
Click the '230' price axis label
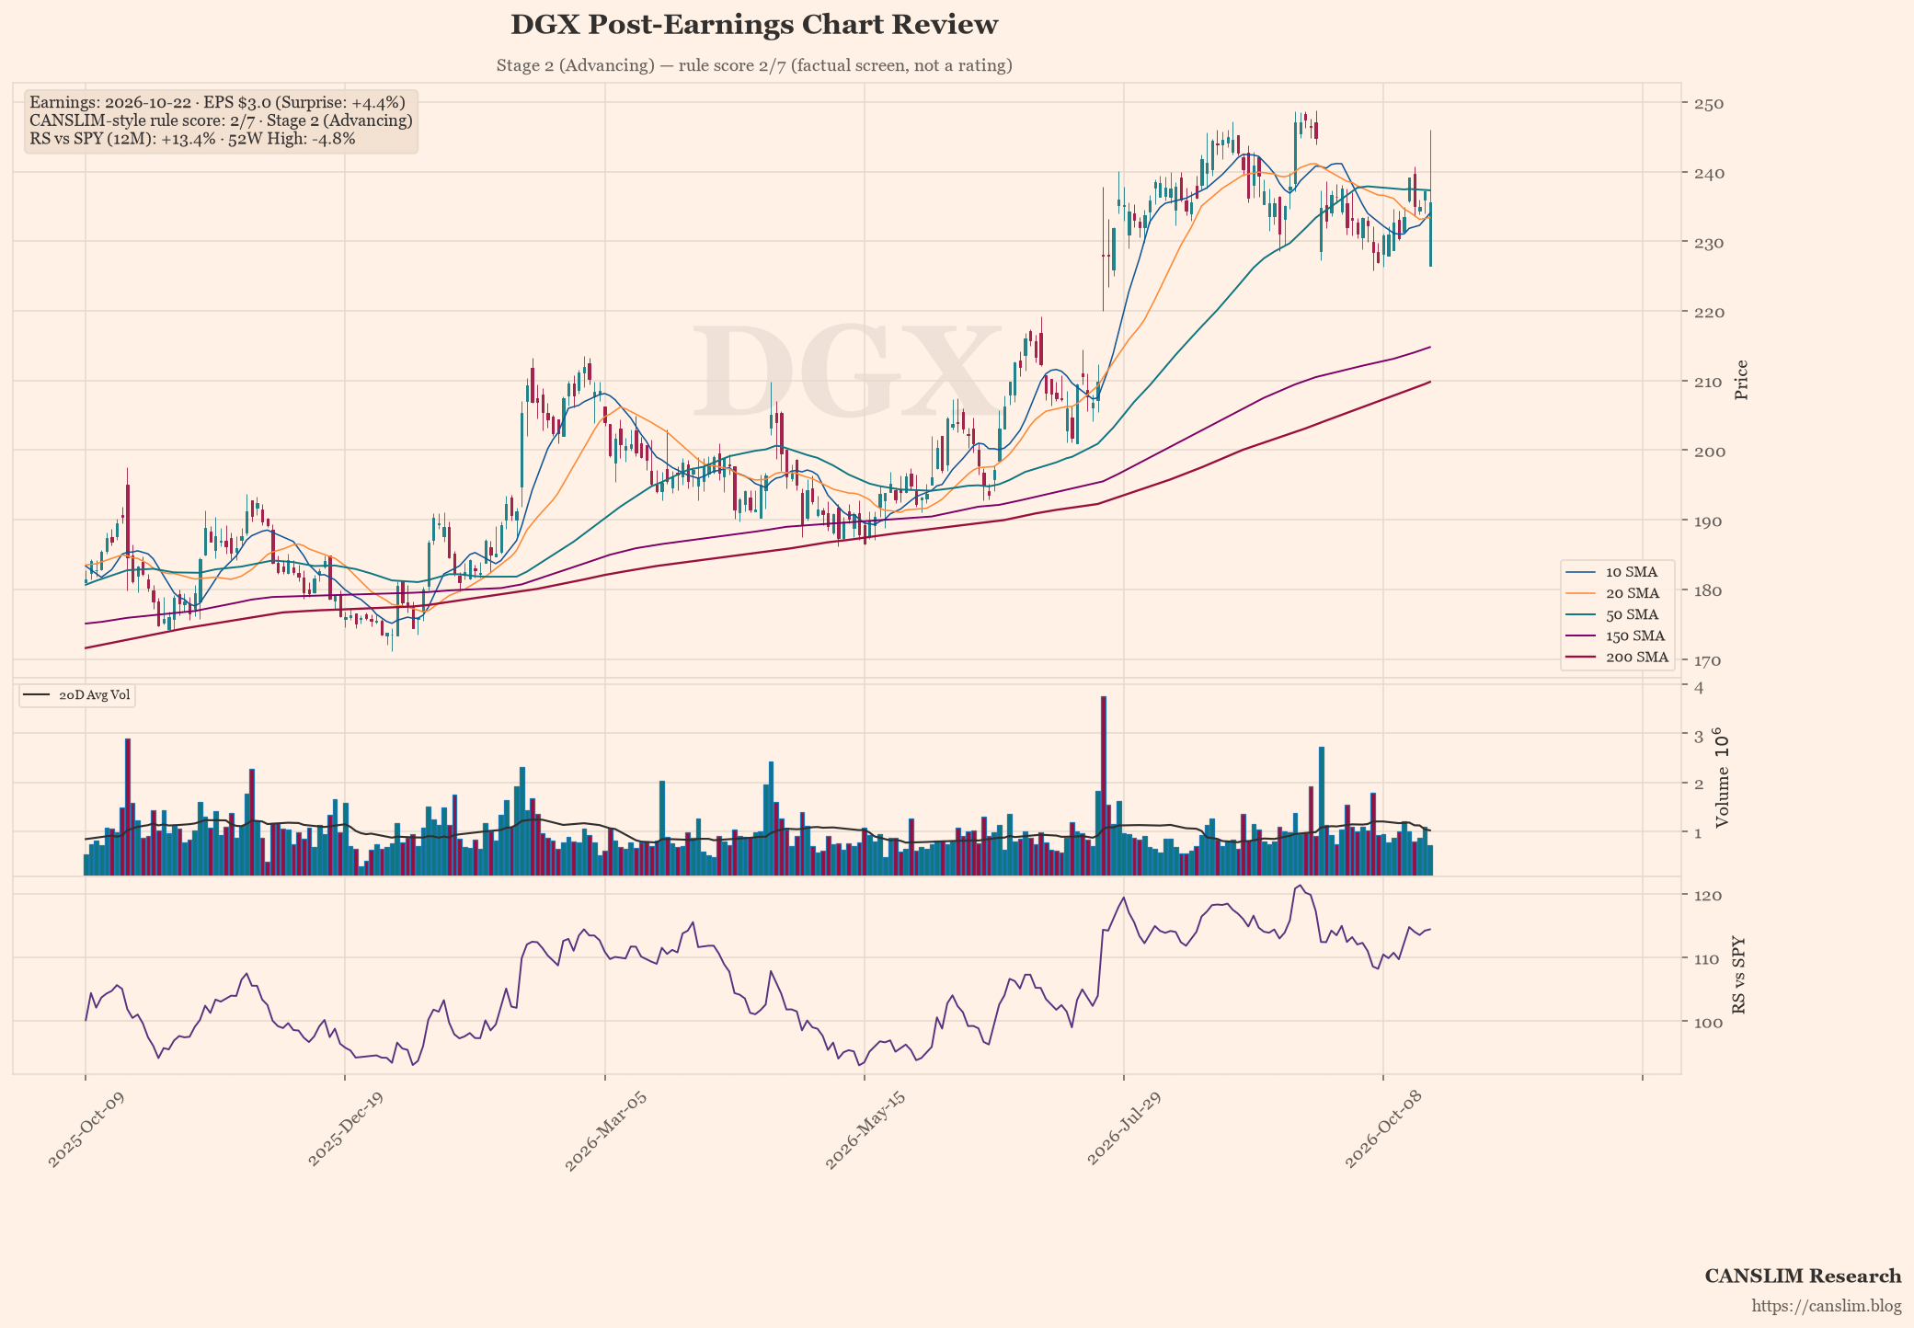(x=1710, y=242)
